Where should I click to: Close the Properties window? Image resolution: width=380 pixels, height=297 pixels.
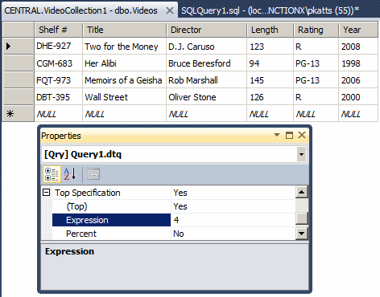click(x=302, y=135)
